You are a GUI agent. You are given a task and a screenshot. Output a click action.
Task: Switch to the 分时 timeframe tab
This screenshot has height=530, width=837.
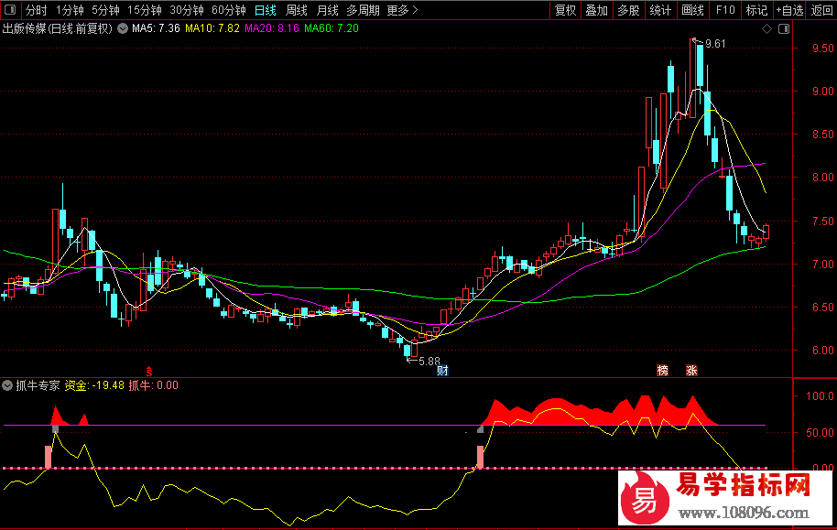coord(36,11)
